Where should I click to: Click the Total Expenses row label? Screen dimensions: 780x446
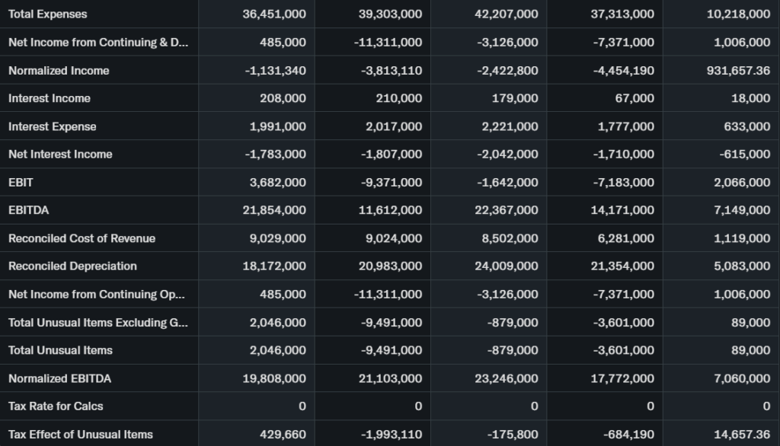point(48,14)
